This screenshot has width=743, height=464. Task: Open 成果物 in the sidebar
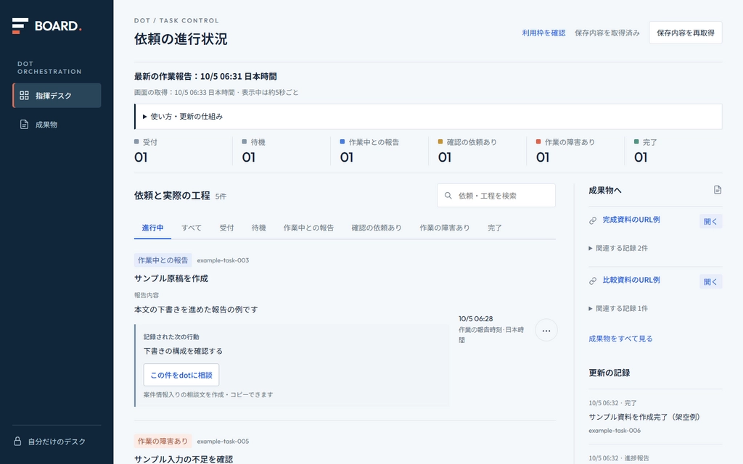(57, 125)
